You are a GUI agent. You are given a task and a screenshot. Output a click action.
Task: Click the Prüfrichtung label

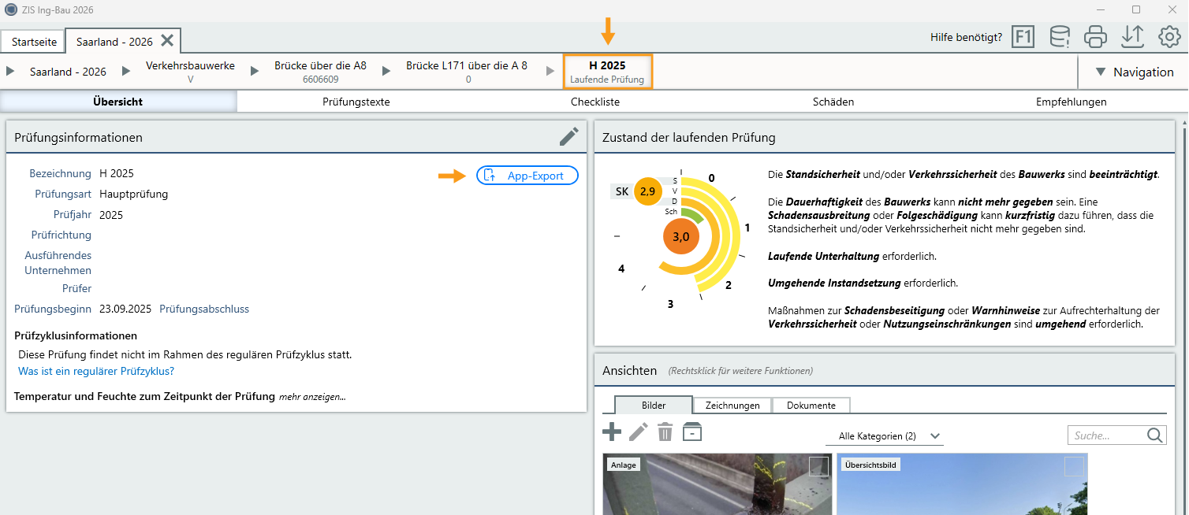pyautogui.click(x=61, y=235)
